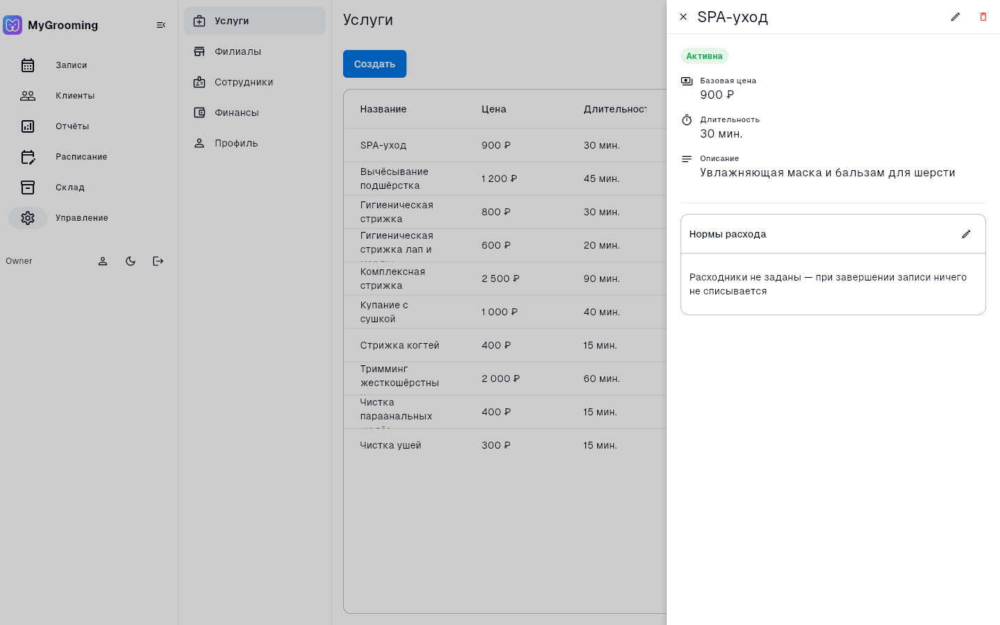Toggle dark mode moon icon
1000x625 pixels.
(x=131, y=261)
